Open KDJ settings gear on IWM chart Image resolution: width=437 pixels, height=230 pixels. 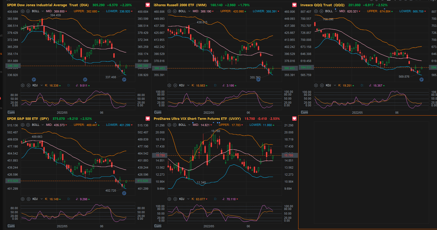tap(169, 86)
